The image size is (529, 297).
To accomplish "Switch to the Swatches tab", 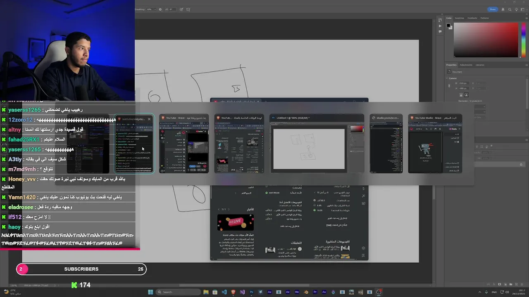I will pyautogui.click(x=460, y=18).
